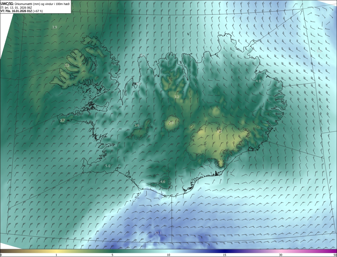Click the '50' tick on the color scale
The width and height of the screenshot is (337, 257).
click(x=335, y=255)
